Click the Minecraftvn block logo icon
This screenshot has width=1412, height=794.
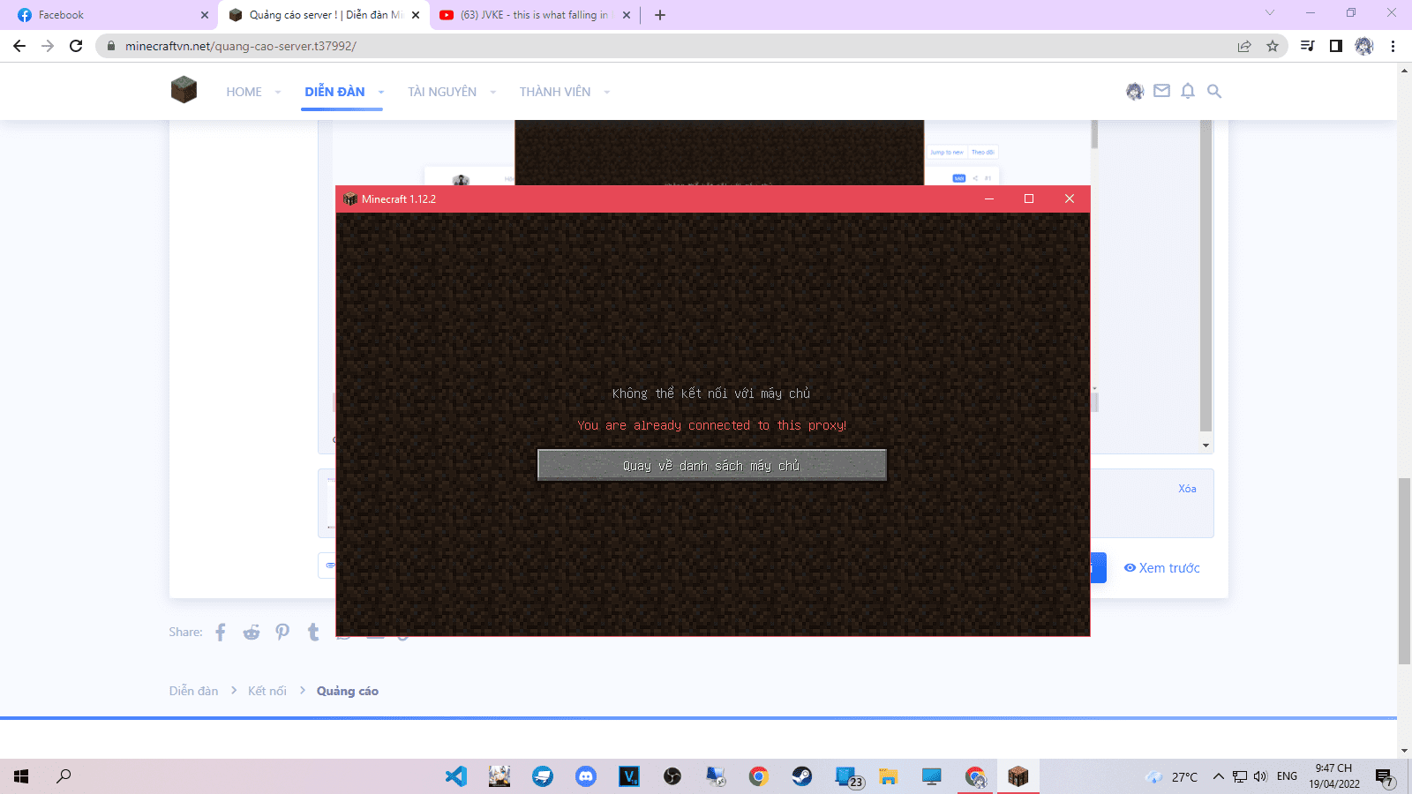pyautogui.click(x=184, y=90)
